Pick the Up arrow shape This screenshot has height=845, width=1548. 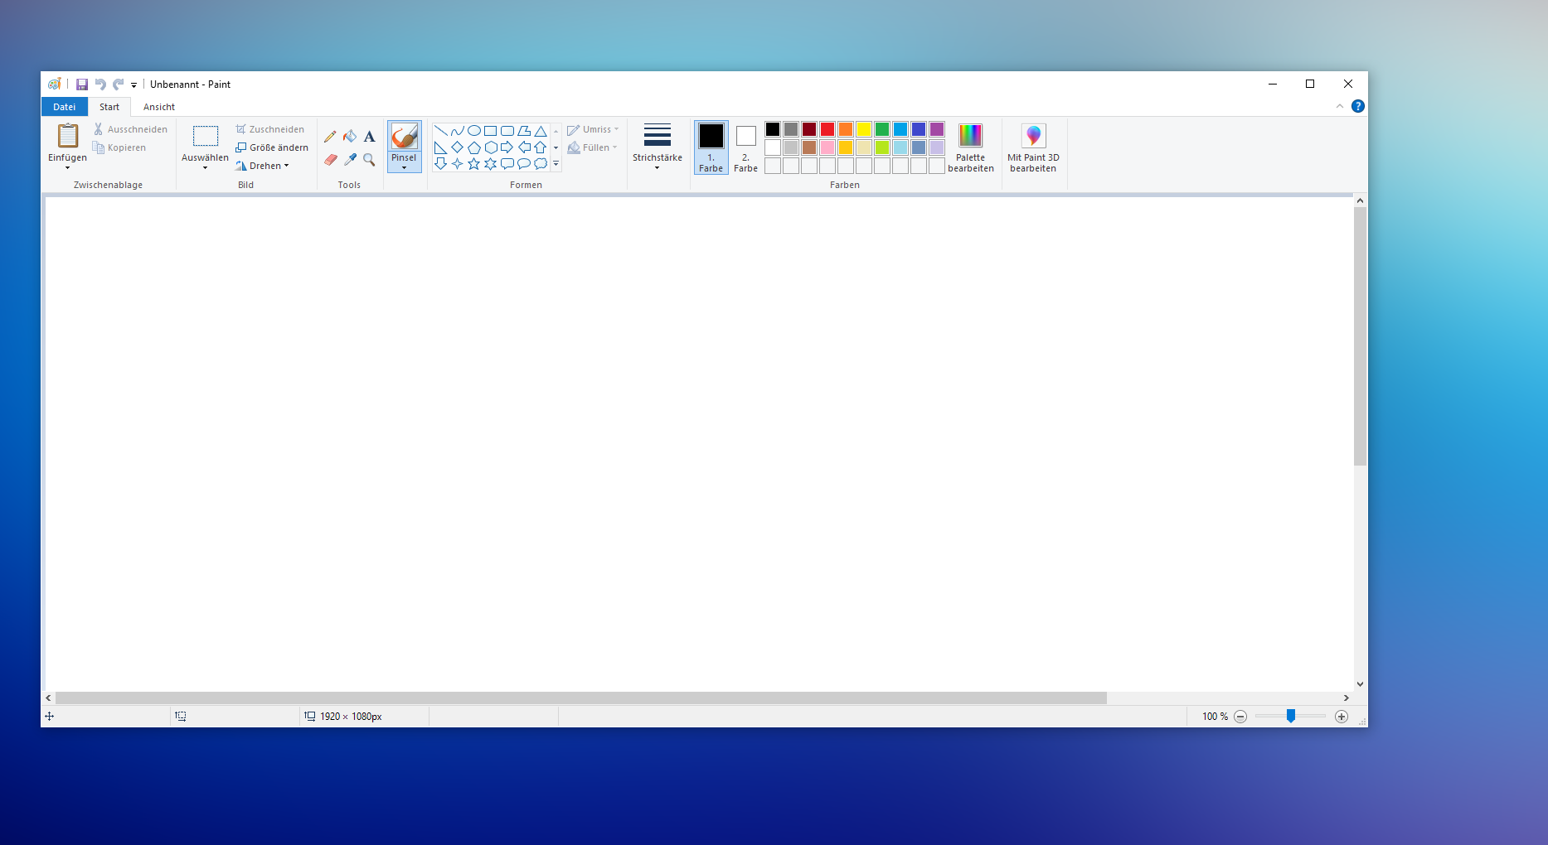(540, 147)
